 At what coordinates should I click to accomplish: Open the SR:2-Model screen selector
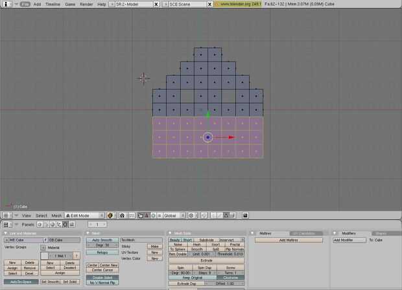[x=112, y=5]
